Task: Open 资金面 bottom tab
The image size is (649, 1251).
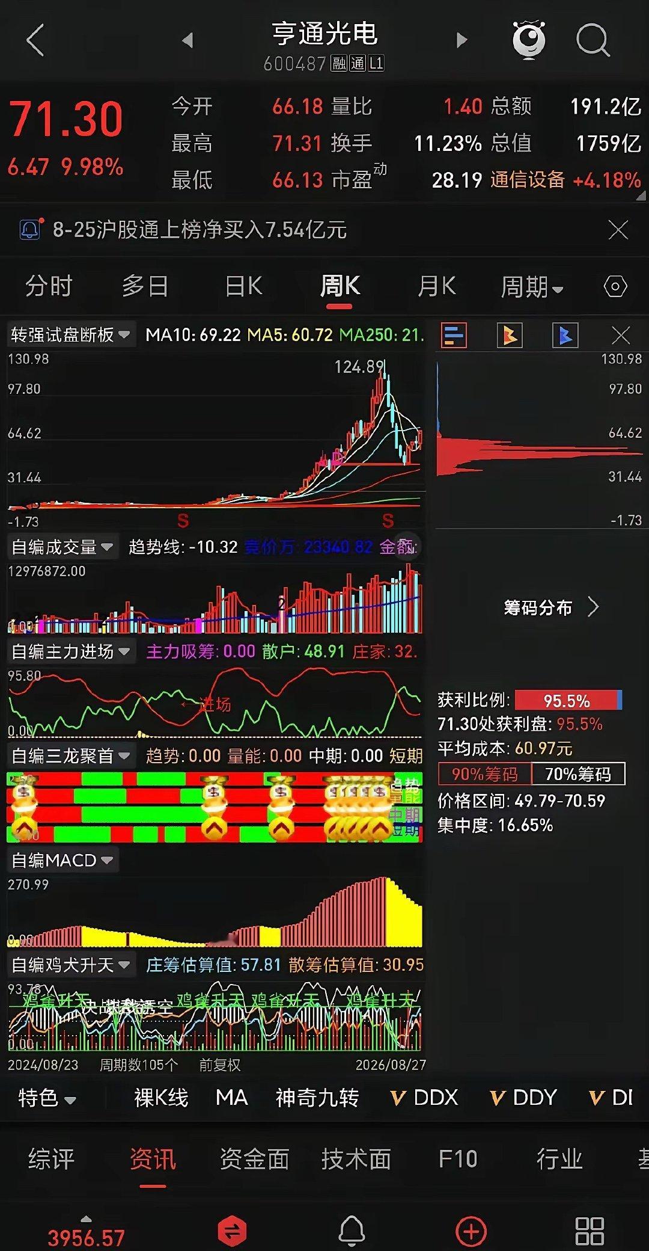Action: pos(254,1159)
